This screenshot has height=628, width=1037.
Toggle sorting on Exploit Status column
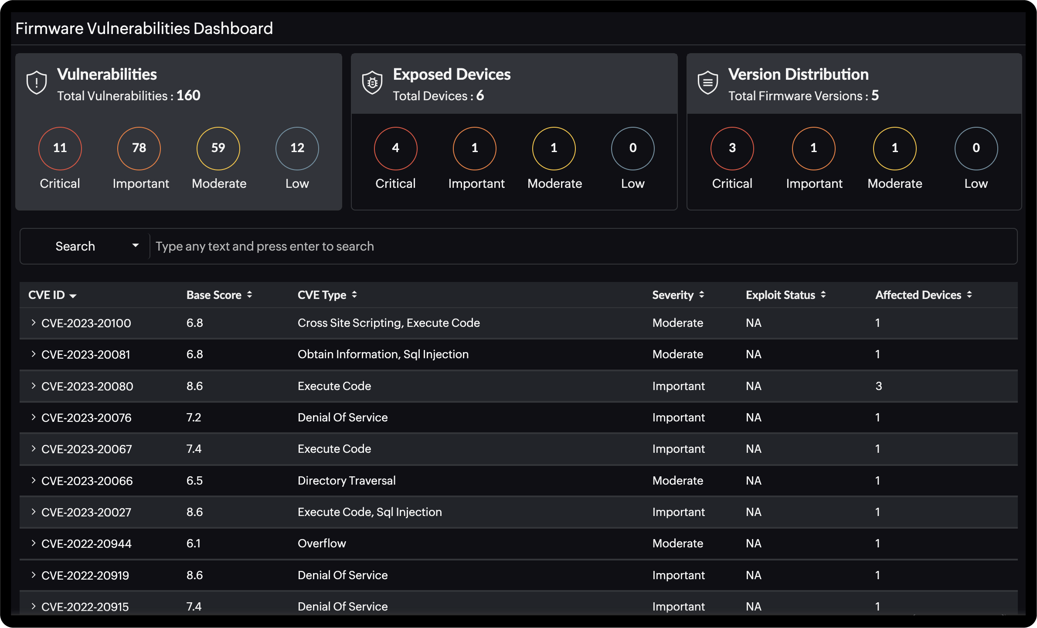(x=823, y=295)
